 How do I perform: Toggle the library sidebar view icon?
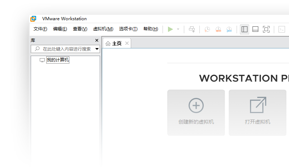pos(245,29)
